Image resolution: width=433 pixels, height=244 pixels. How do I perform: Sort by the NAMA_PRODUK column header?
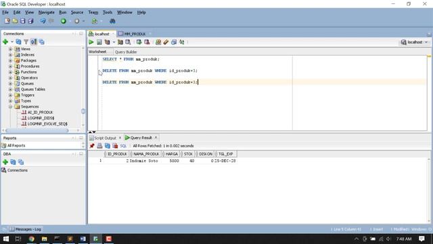[146, 154]
